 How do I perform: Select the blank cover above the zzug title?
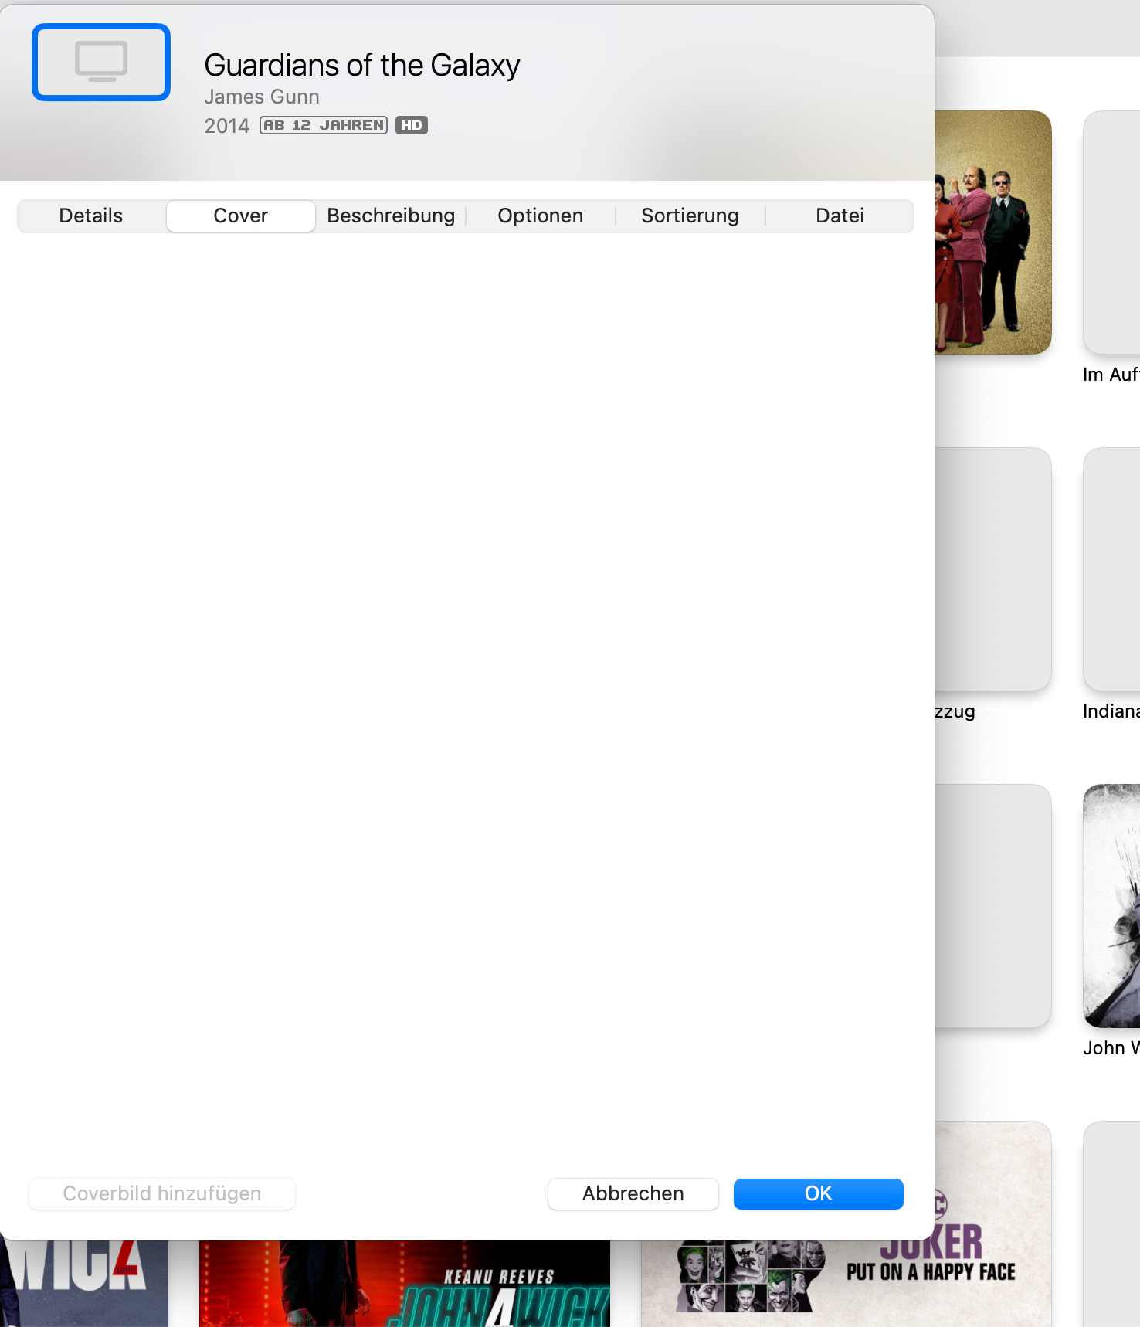(x=993, y=569)
